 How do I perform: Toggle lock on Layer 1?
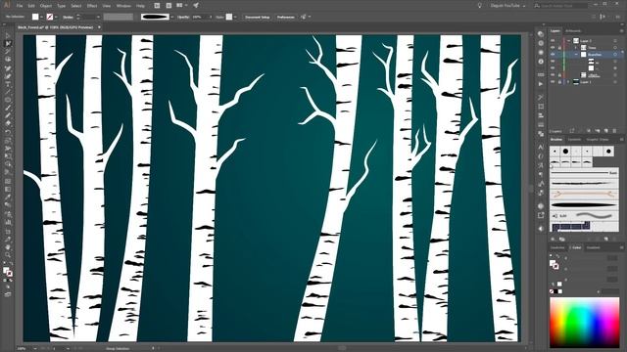tap(559, 82)
